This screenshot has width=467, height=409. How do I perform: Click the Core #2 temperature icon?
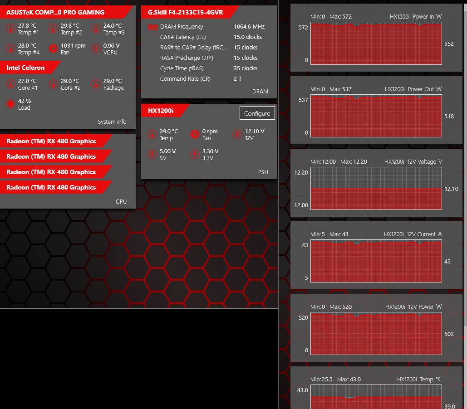click(53, 84)
